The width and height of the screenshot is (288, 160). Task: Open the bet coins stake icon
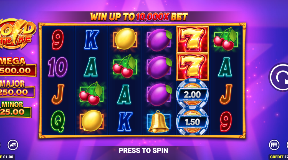click(13, 145)
